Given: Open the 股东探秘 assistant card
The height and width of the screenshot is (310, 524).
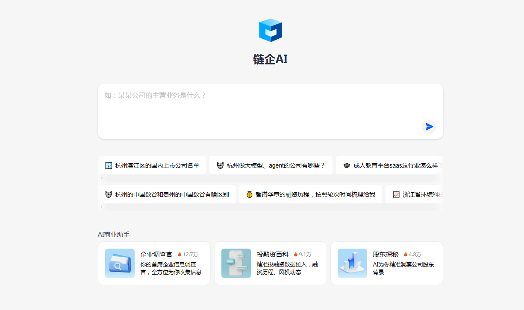Looking at the screenshot, I should tap(387, 264).
